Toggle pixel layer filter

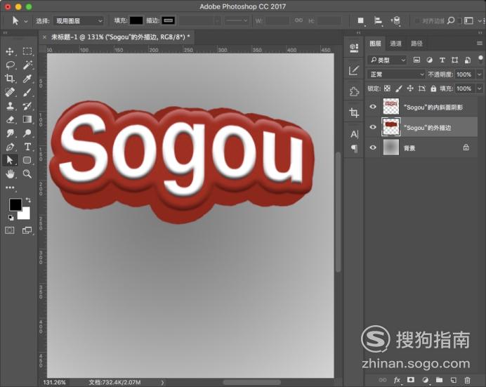point(417,60)
